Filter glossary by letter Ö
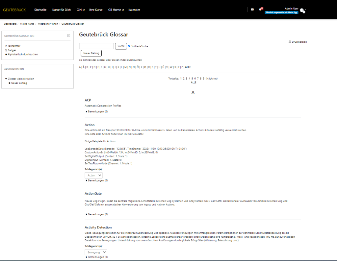Screen dimensions: 337x261 (x=138, y=67)
